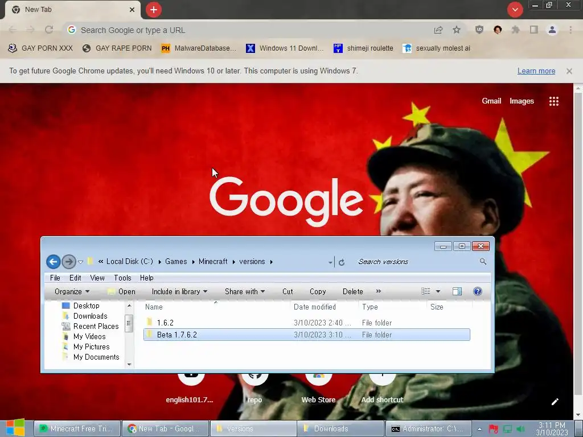Dismiss the Windows 7 update info bar
Image resolution: width=583 pixels, height=437 pixels.
[x=569, y=71]
